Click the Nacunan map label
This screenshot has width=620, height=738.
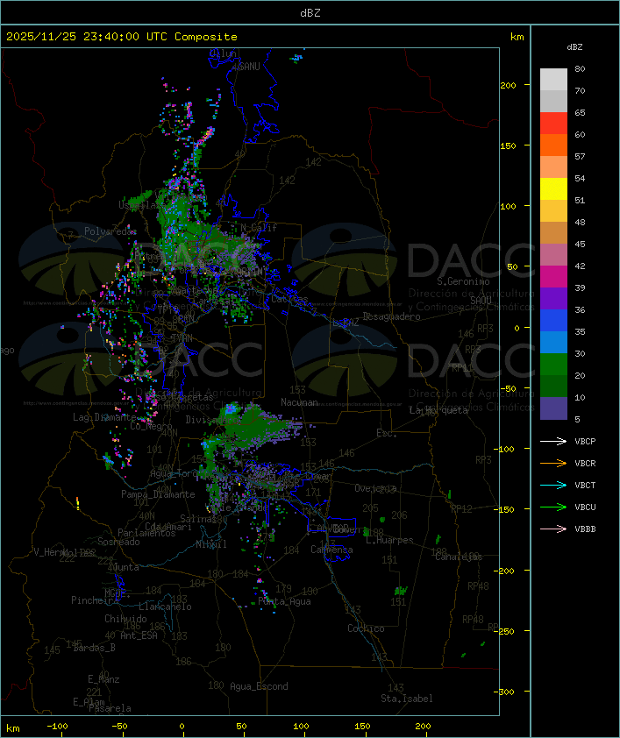click(x=299, y=402)
